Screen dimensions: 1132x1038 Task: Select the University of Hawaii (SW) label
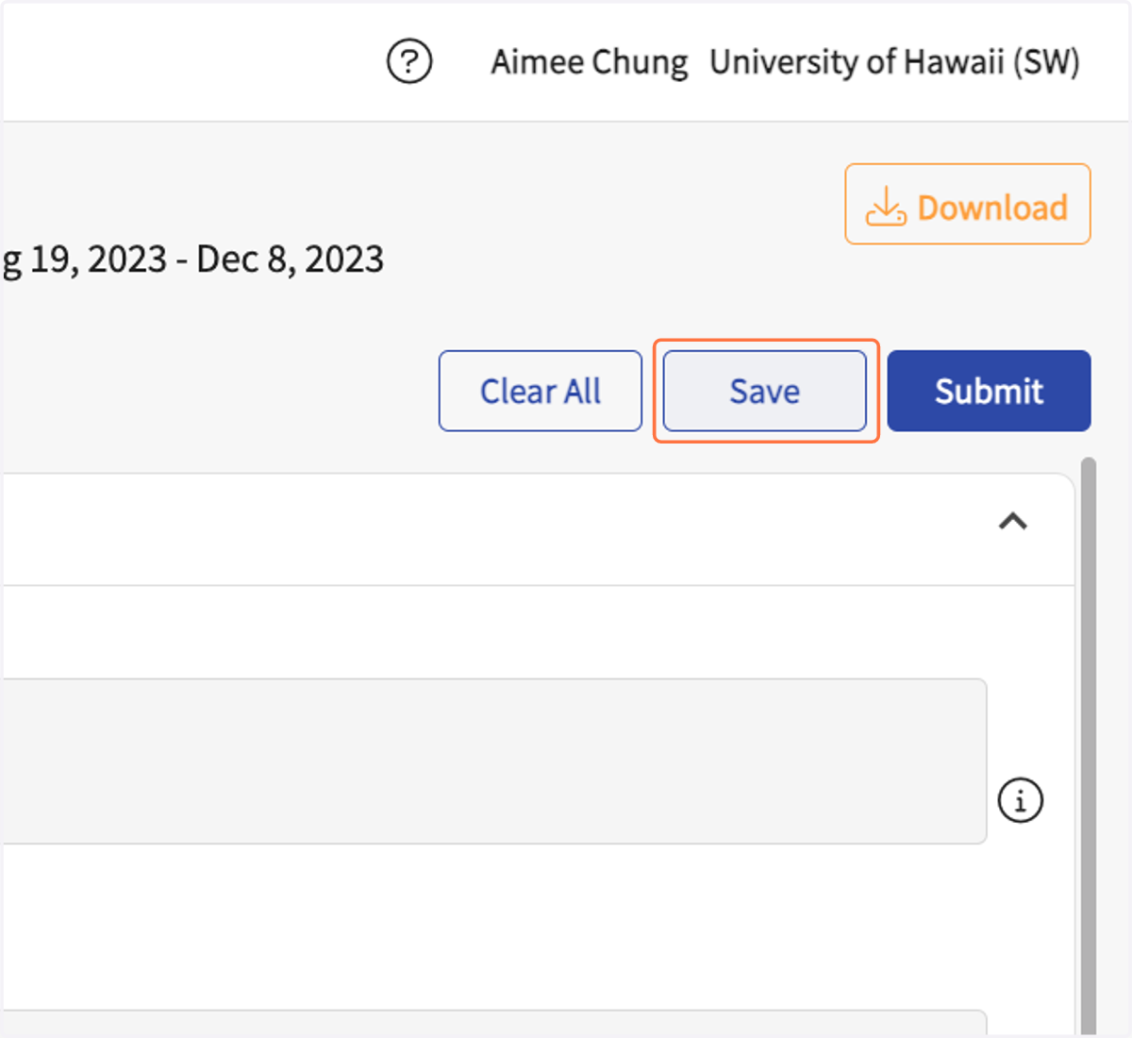(894, 62)
